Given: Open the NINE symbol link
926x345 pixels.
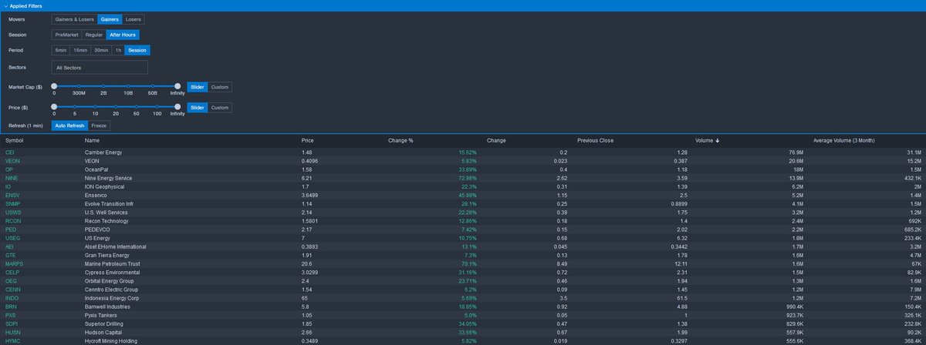Looking at the screenshot, I should [x=12, y=178].
